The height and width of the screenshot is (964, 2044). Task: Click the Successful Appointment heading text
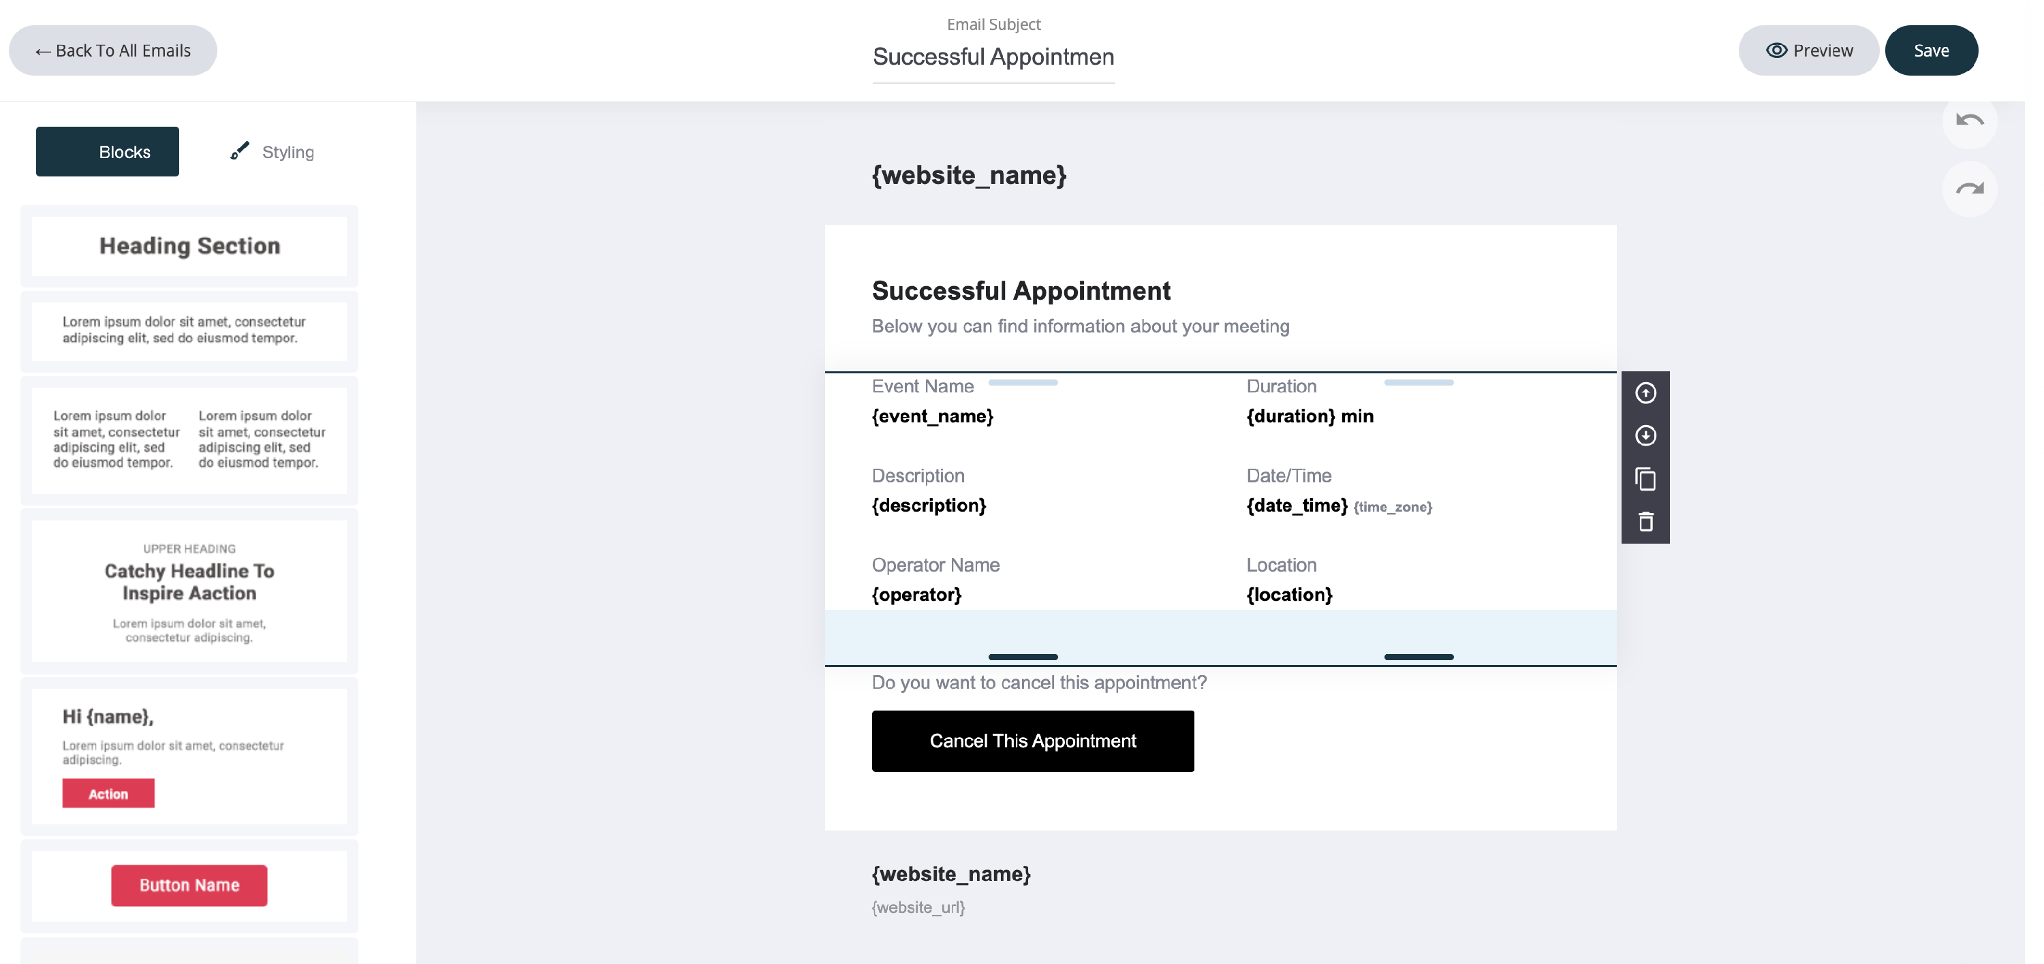[1021, 291]
